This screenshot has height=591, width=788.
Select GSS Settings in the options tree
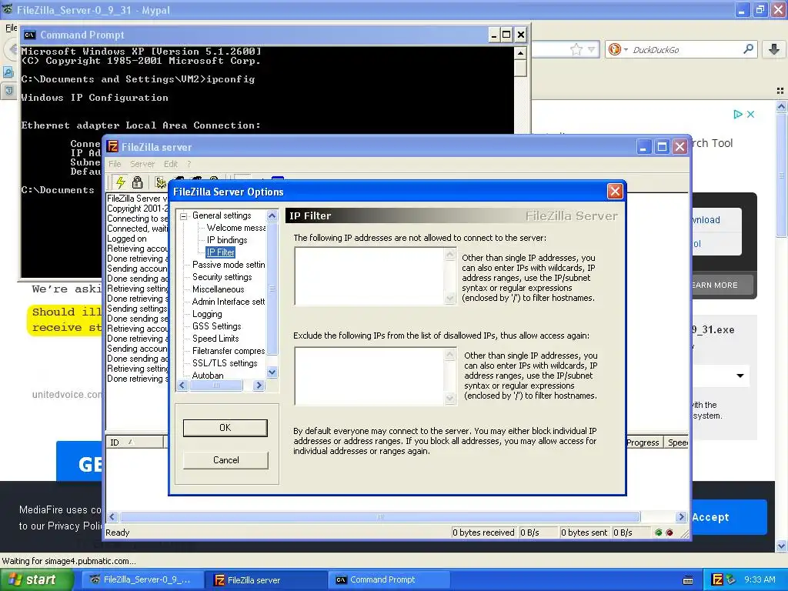pyautogui.click(x=216, y=326)
